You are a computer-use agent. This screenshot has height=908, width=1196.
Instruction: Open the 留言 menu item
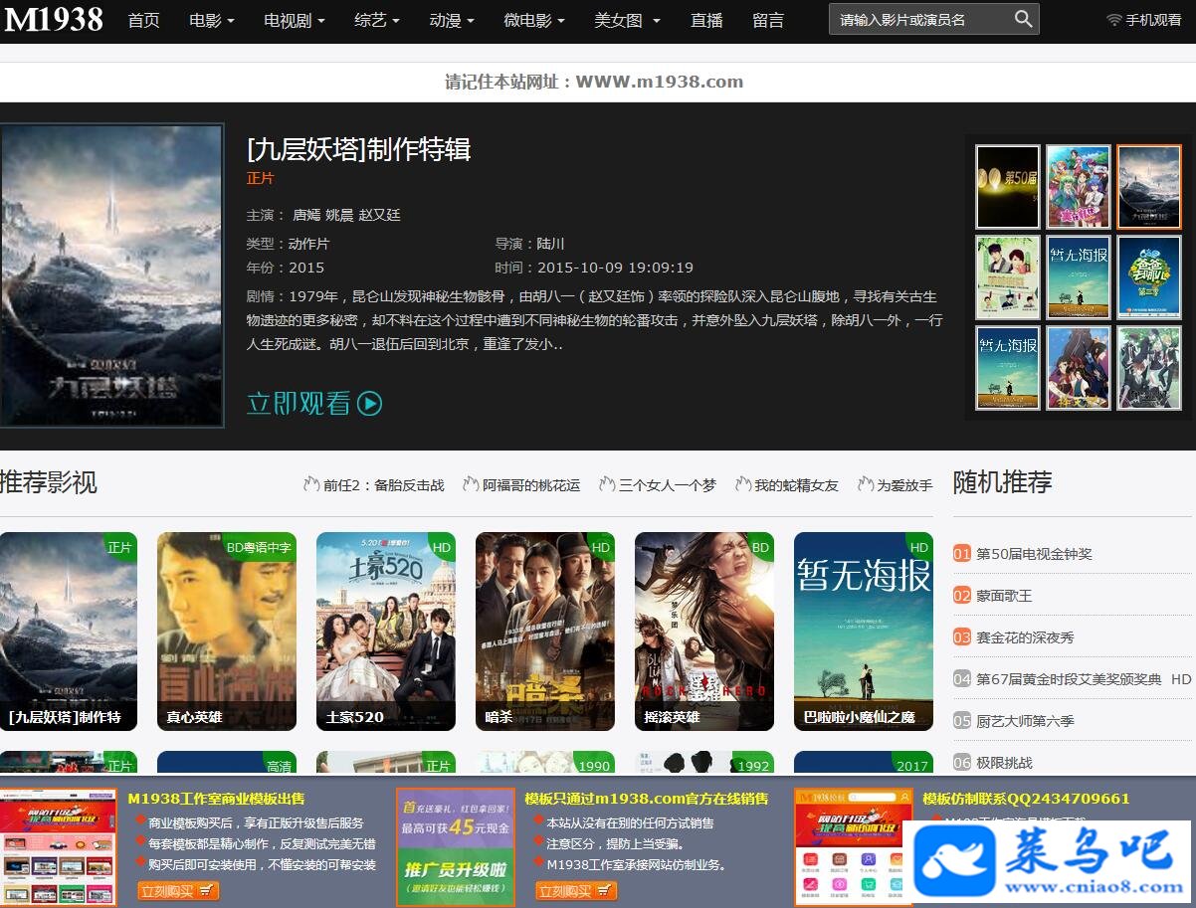768,20
